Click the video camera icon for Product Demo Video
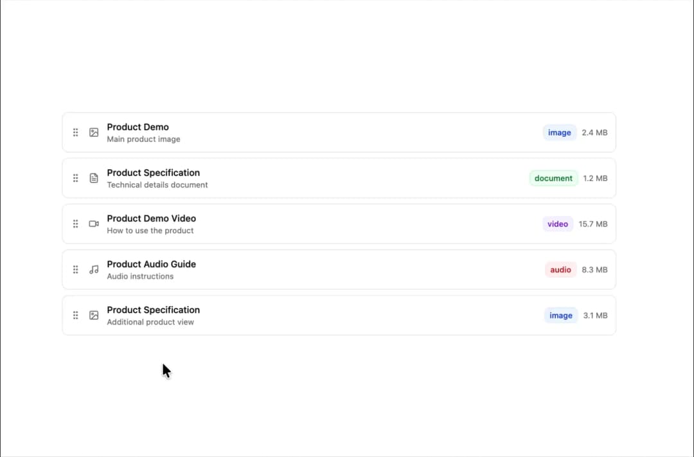 94,224
